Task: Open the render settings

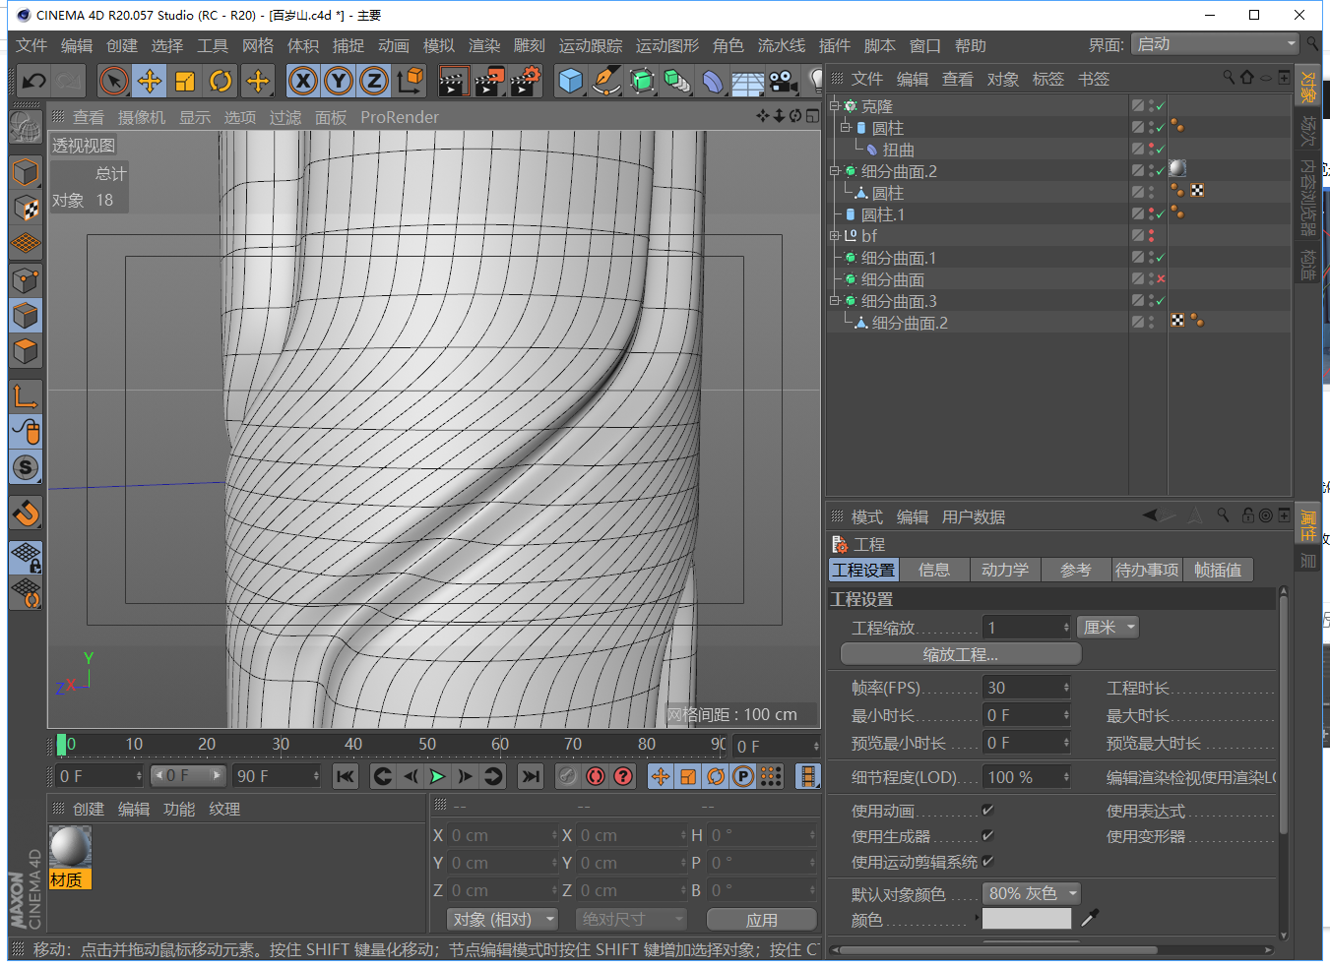Action: (526, 81)
